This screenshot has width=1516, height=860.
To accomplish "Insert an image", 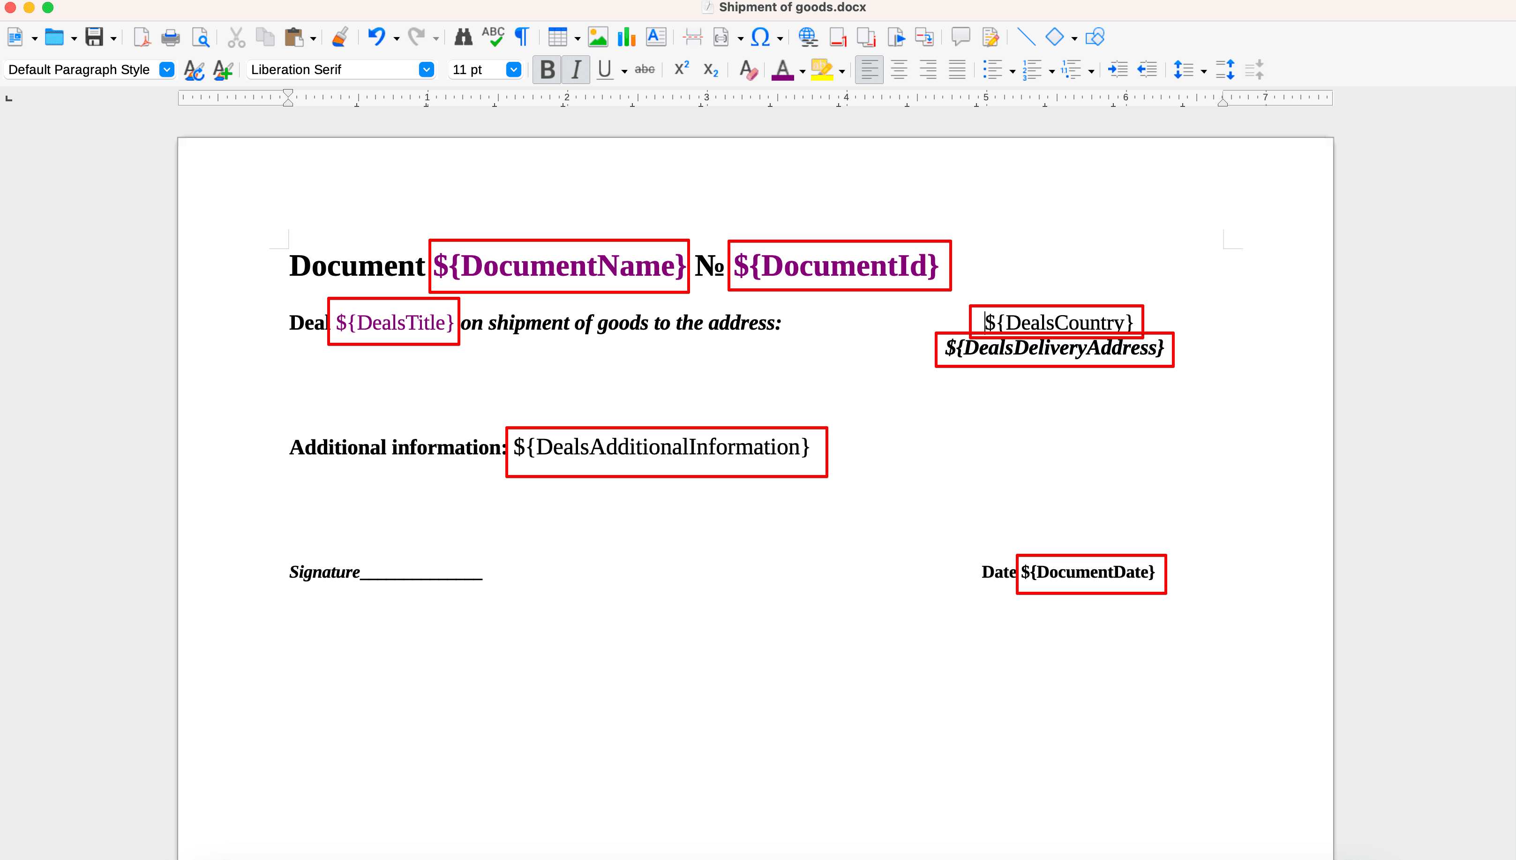I will point(597,37).
